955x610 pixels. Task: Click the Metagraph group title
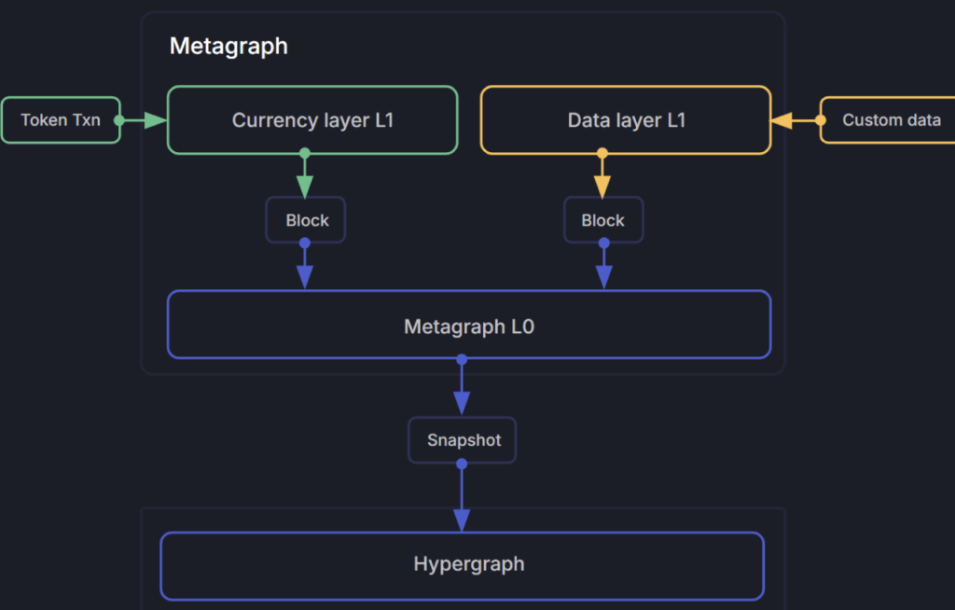(228, 47)
